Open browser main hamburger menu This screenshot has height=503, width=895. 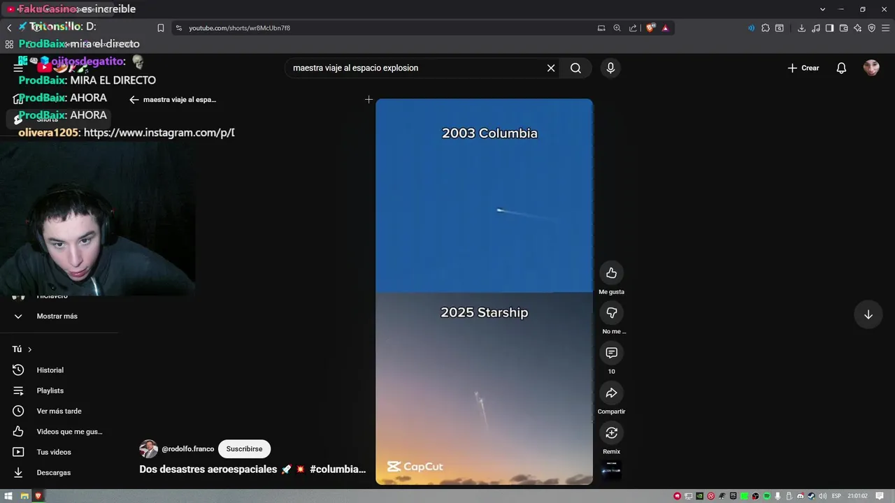pos(886,28)
